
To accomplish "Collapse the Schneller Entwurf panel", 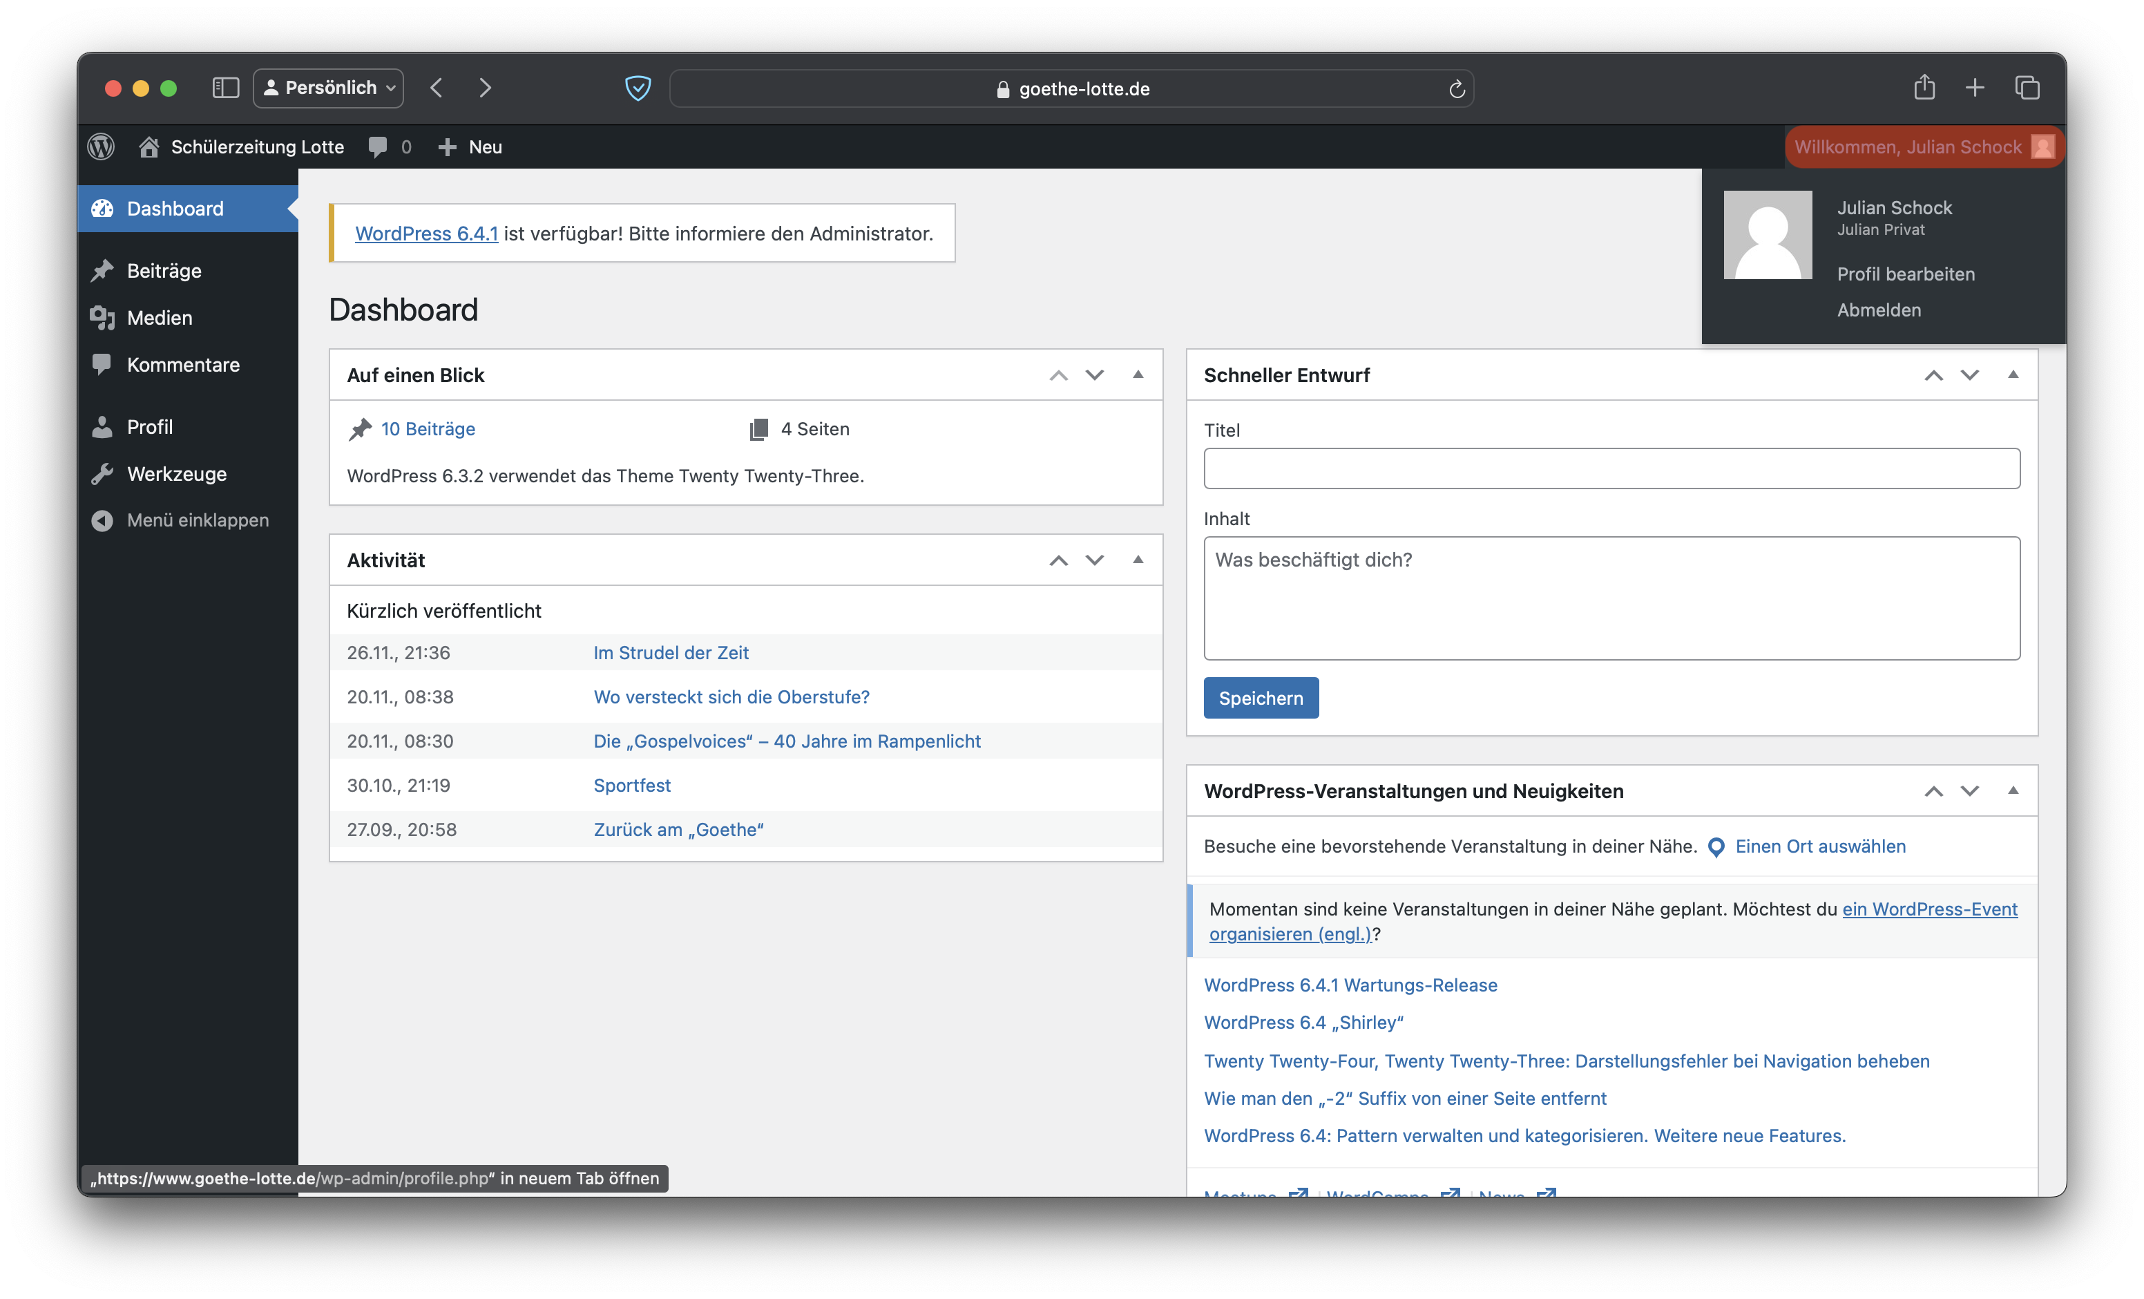I will (x=2013, y=374).
